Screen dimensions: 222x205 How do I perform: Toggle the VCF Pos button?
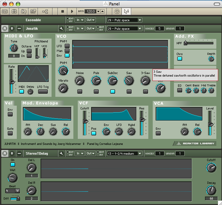(x=94, y=133)
